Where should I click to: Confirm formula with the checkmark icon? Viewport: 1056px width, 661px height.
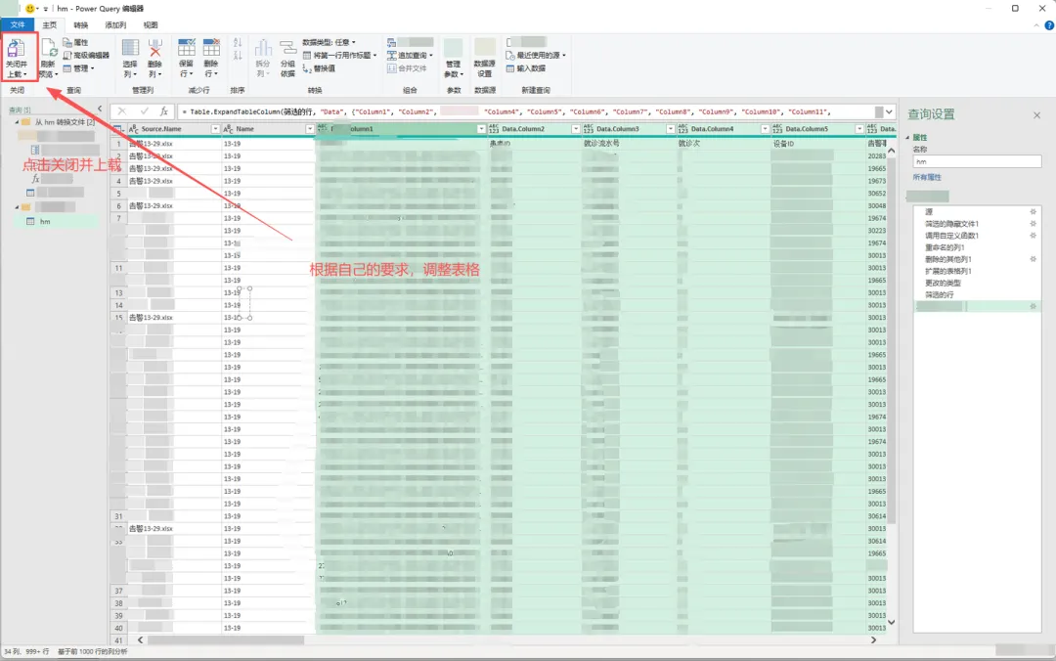(144, 111)
